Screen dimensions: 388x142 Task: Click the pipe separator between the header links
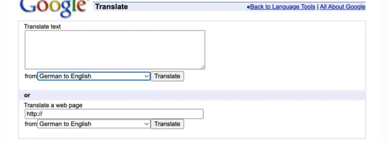[x=318, y=7]
